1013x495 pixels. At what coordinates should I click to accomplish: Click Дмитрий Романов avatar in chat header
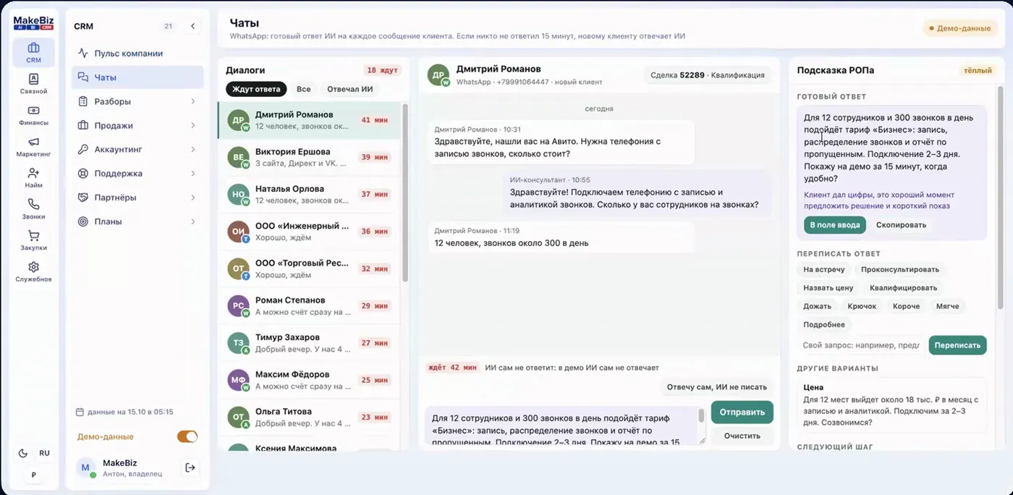point(438,75)
